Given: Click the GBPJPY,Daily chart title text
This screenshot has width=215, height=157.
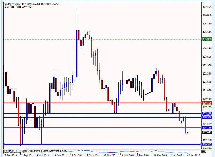Looking at the screenshot, I should click(12, 4).
